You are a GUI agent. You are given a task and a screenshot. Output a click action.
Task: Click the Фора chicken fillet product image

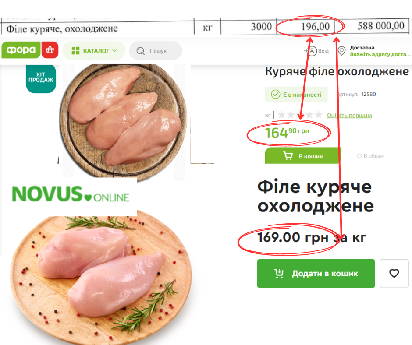point(124,121)
